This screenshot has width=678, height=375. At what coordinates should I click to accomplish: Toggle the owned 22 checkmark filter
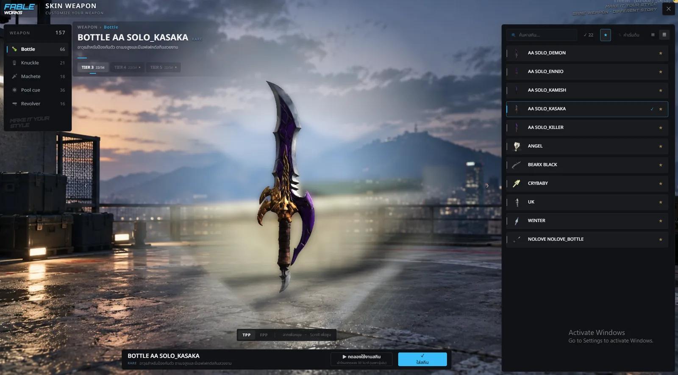[589, 35]
